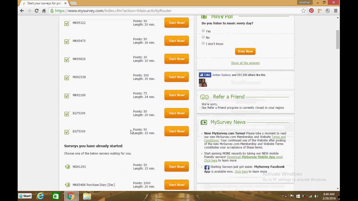The width and height of the screenshot is (358, 201).
Task: Click the checkmark icon beside MK95475
Action: [67, 41]
